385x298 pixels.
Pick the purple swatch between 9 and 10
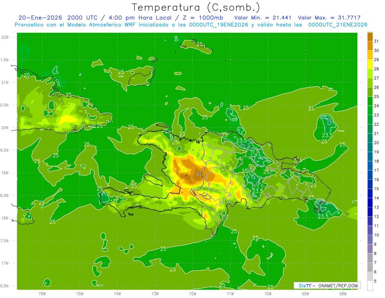pyautogui.click(x=370, y=239)
